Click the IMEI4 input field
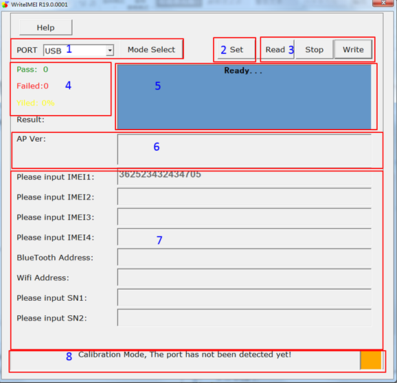 click(x=245, y=237)
